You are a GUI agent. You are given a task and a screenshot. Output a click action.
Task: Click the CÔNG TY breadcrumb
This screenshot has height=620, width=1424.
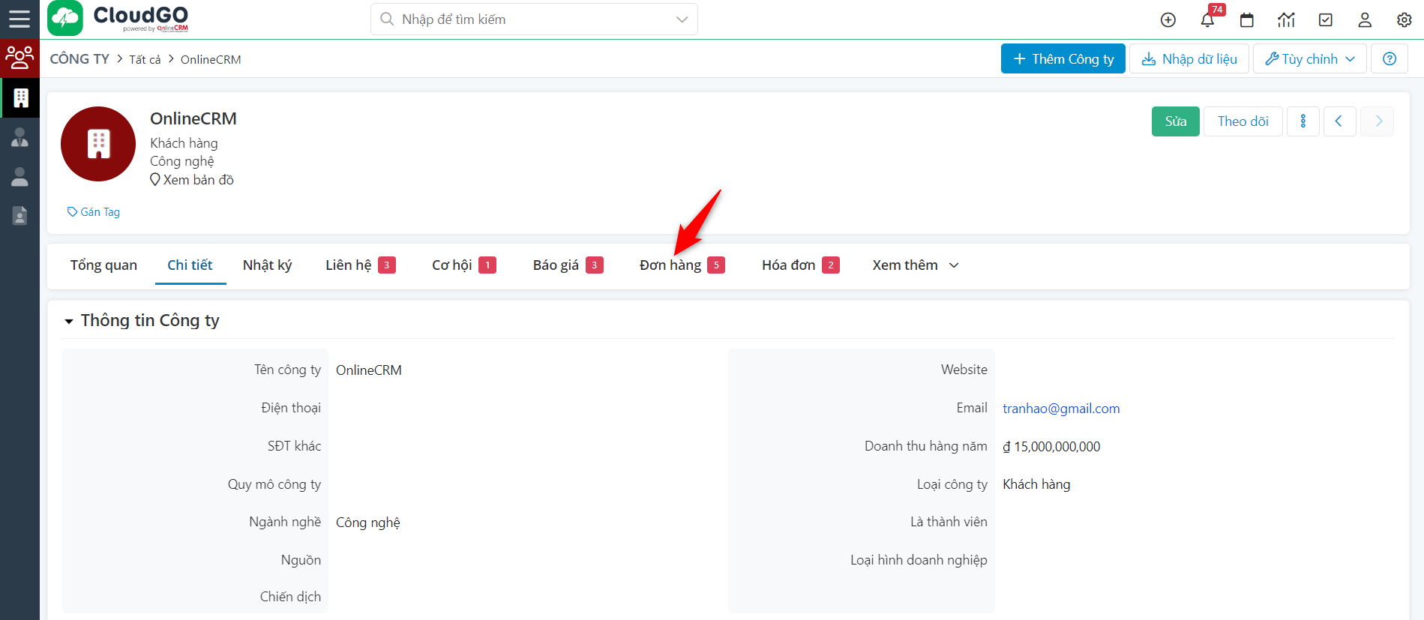[79, 59]
